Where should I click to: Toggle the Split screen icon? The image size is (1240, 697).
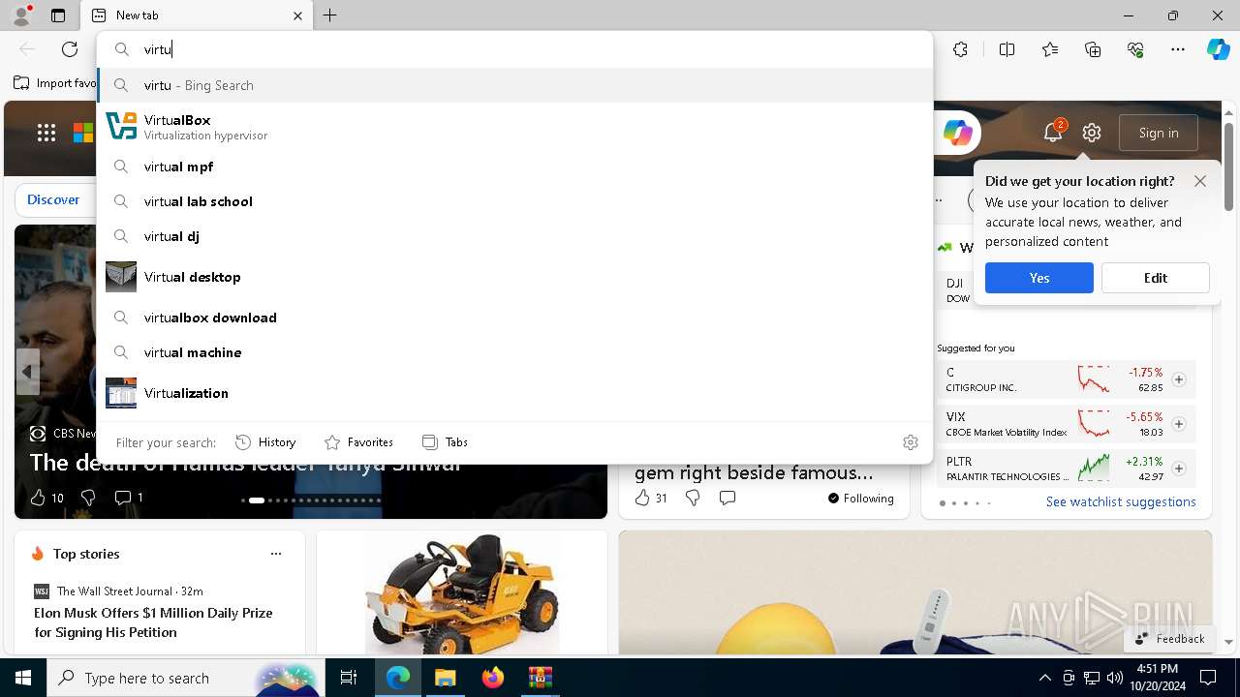coord(1007,49)
